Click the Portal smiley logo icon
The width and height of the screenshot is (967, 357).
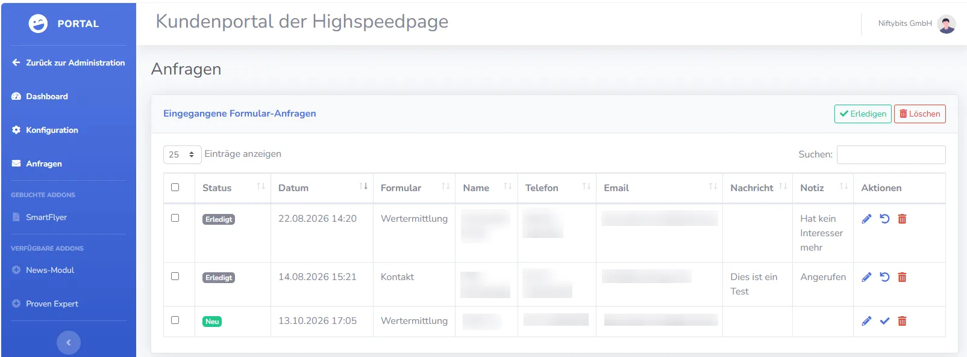(38, 23)
